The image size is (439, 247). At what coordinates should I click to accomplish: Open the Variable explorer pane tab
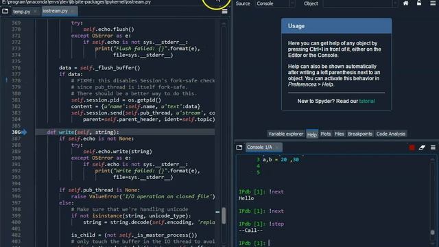(x=285, y=134)
